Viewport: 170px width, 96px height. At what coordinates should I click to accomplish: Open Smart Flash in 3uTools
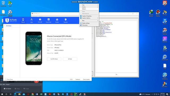click(x=48, y=20)
